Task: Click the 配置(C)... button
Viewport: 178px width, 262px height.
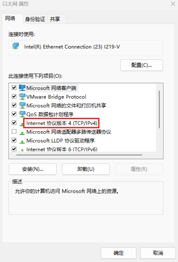Action: pos(141,65)
